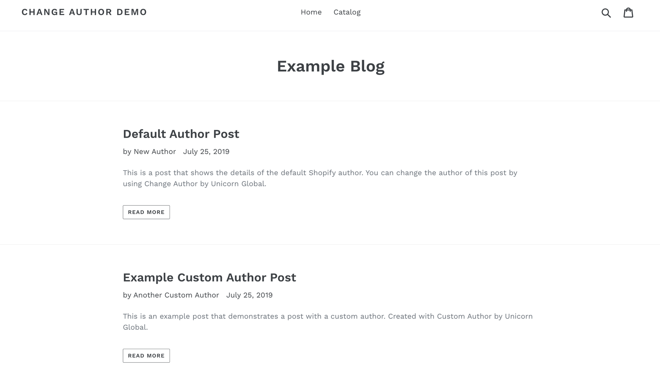Viewport: 660px width, 371px height.
Task: Click the search icon in the header
Action: click(x=606, y=12)
